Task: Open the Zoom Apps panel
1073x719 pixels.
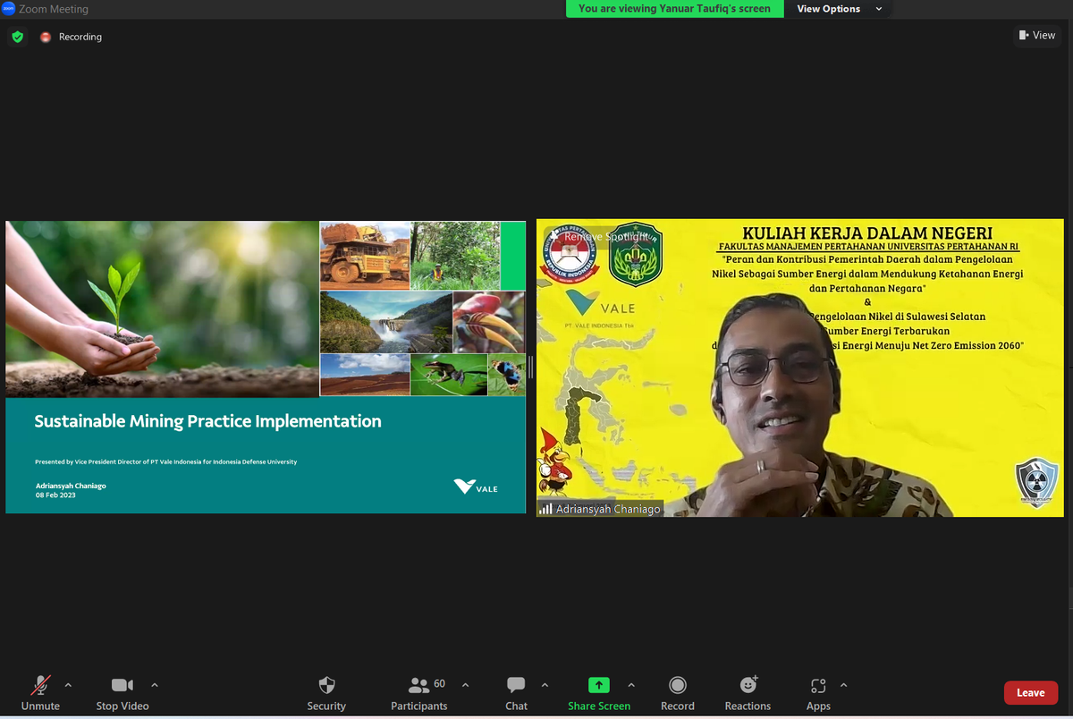Action: 817,693
